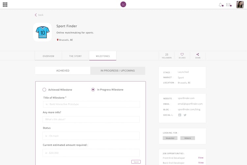Screen dimensions: 247x165
Task: Click the Investor tag
Action: [x=170, y=138]
